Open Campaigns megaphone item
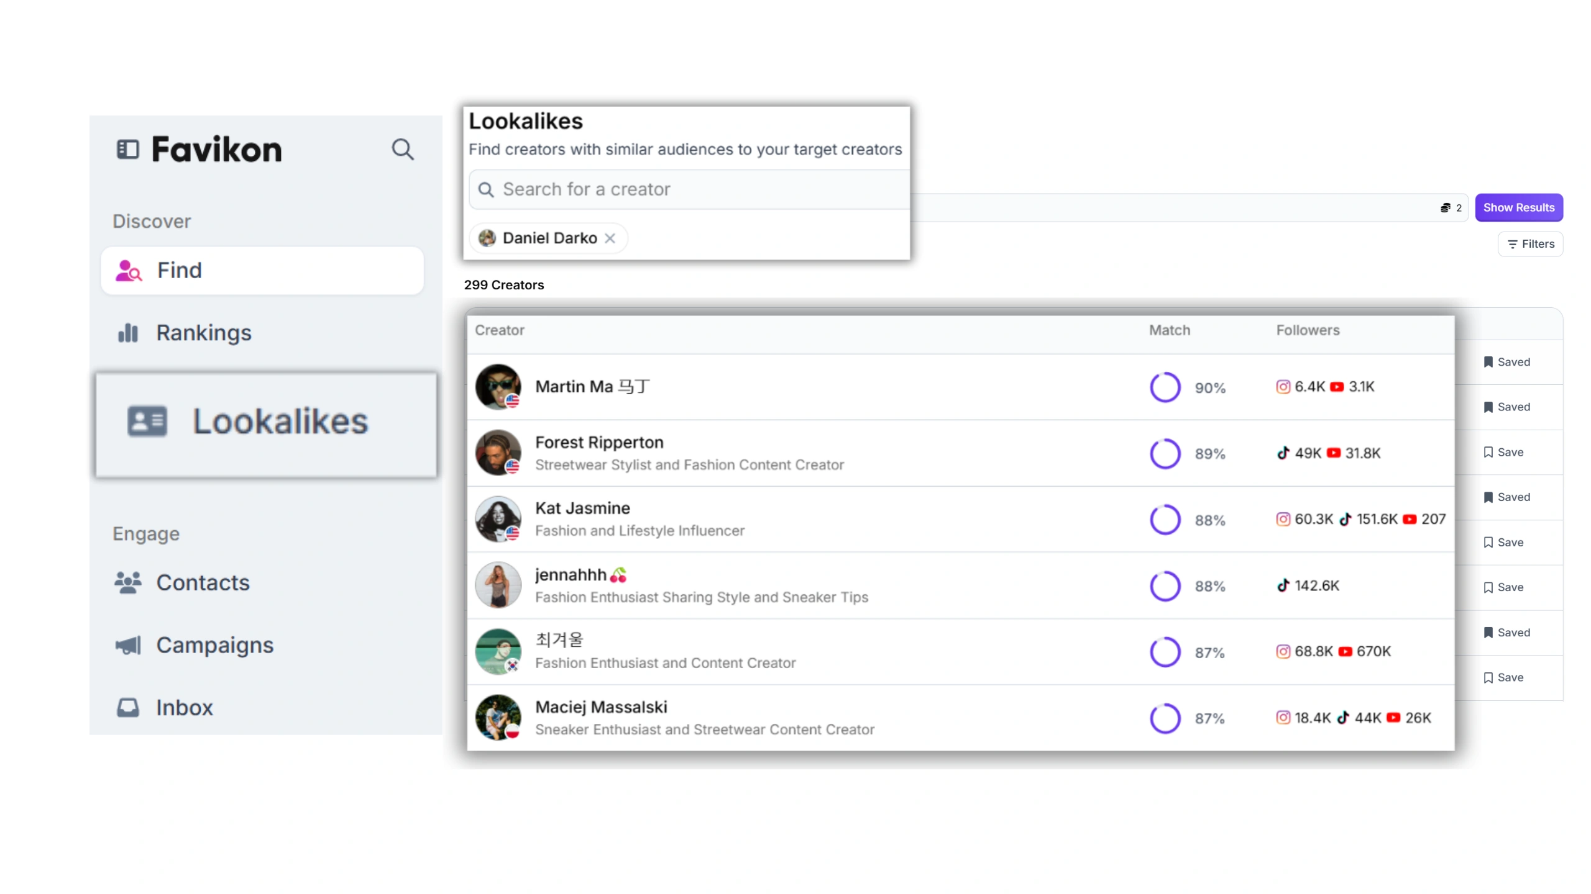Viewport: 1591px width, 894px height. pyautogui.click(x=214, y=645)
